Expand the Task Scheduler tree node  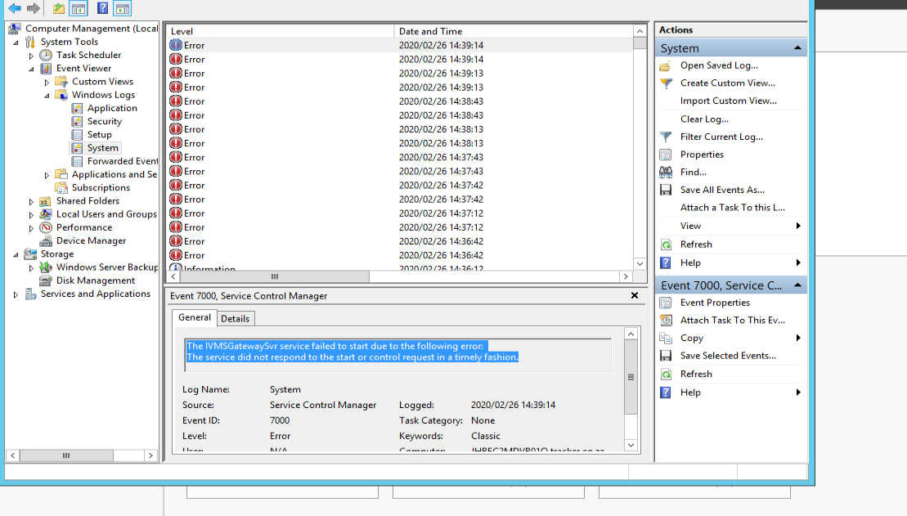tap(31, 56)
